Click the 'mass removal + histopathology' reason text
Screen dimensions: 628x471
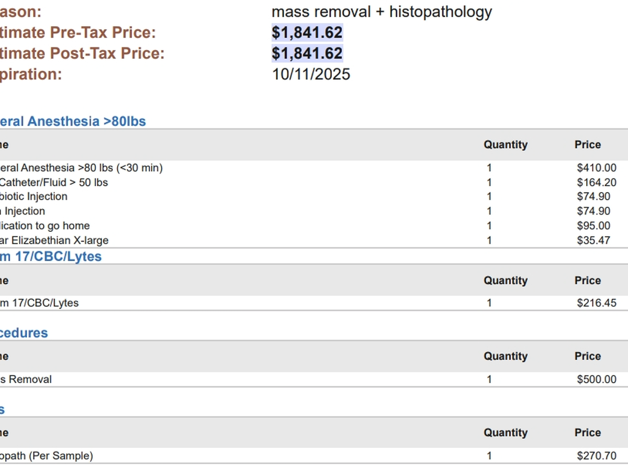[382, 12]
